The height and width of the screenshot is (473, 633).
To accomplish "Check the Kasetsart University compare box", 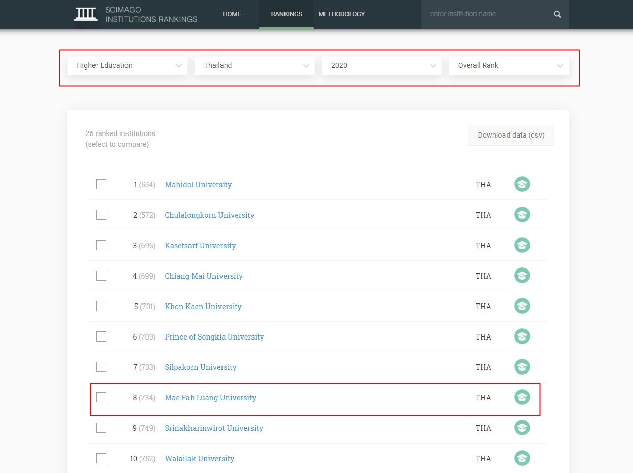I will 101,245.
